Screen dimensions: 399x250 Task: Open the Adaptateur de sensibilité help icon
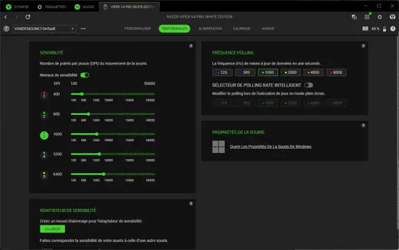pos(191,204)
